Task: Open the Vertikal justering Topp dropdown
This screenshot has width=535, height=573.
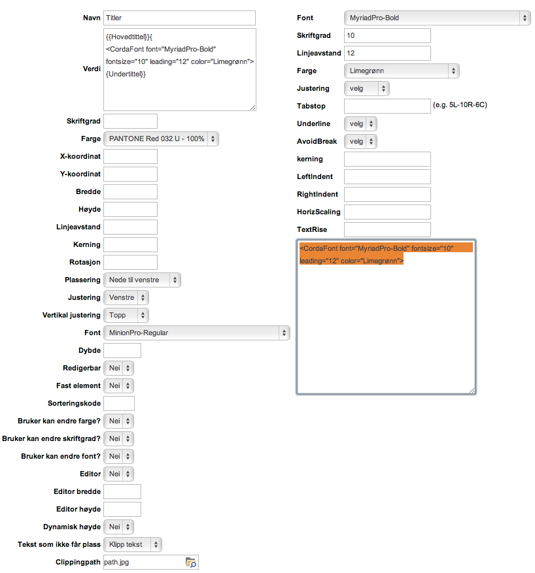Action: [x=126, y=315]
